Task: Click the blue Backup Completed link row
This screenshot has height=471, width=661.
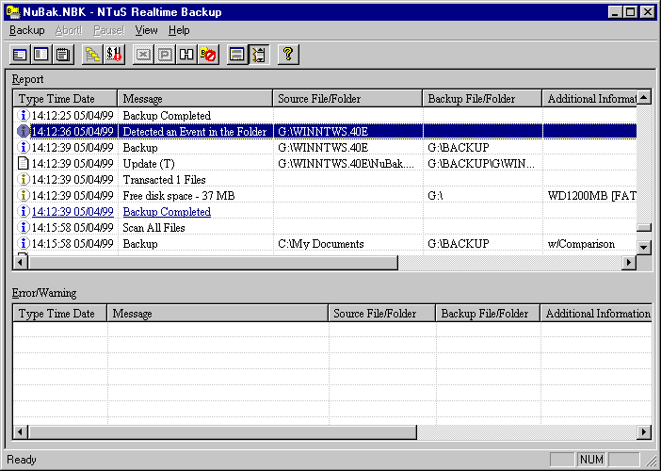Action: (167, 212)
